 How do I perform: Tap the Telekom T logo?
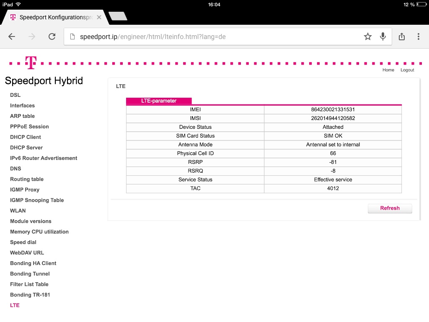pyautogui.click(x=31, y=62)
